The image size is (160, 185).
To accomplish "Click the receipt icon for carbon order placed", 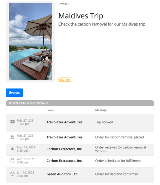I will 12,137.
